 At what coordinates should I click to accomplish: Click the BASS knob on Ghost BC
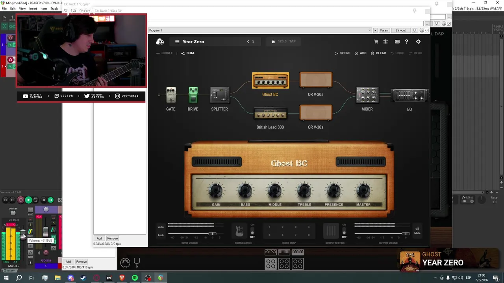[245, 191]
